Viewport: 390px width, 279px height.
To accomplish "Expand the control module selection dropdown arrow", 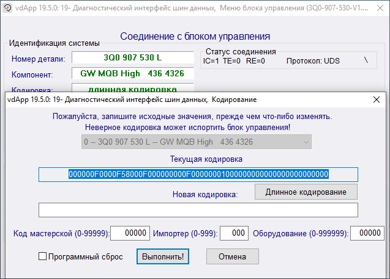I will coord(306,142).
